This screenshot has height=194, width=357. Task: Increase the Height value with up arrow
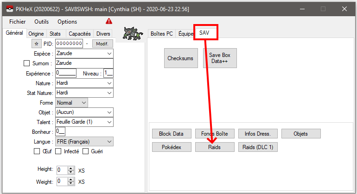coord(71,168)
